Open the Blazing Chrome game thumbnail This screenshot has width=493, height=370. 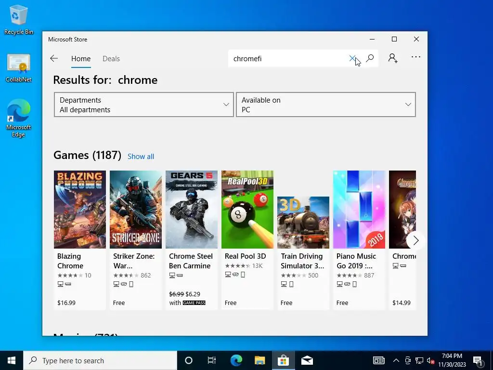tap(80, 210)
